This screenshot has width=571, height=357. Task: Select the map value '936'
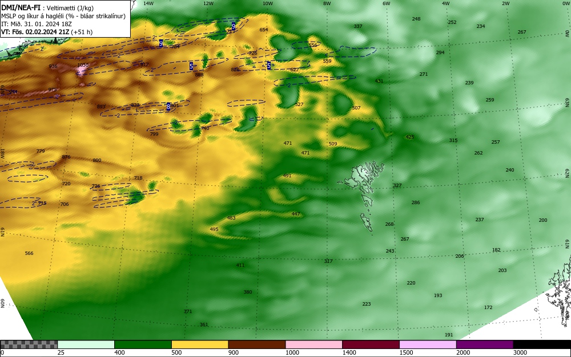click(53, 67)
